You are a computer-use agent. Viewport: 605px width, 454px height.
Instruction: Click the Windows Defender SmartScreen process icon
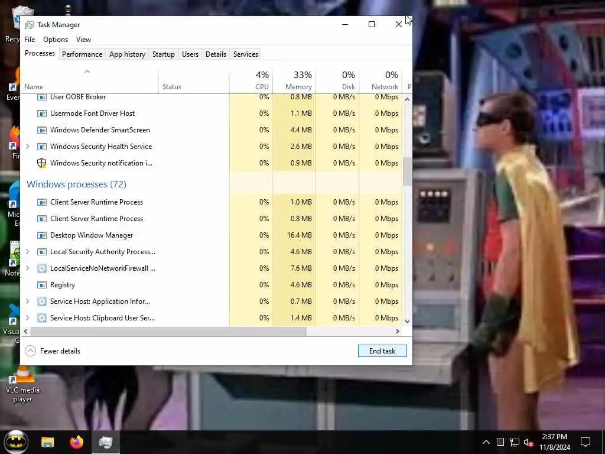coord(42,130)
